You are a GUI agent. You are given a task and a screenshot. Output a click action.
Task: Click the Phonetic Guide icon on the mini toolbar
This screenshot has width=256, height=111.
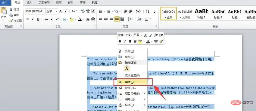[x=156, y=41]
